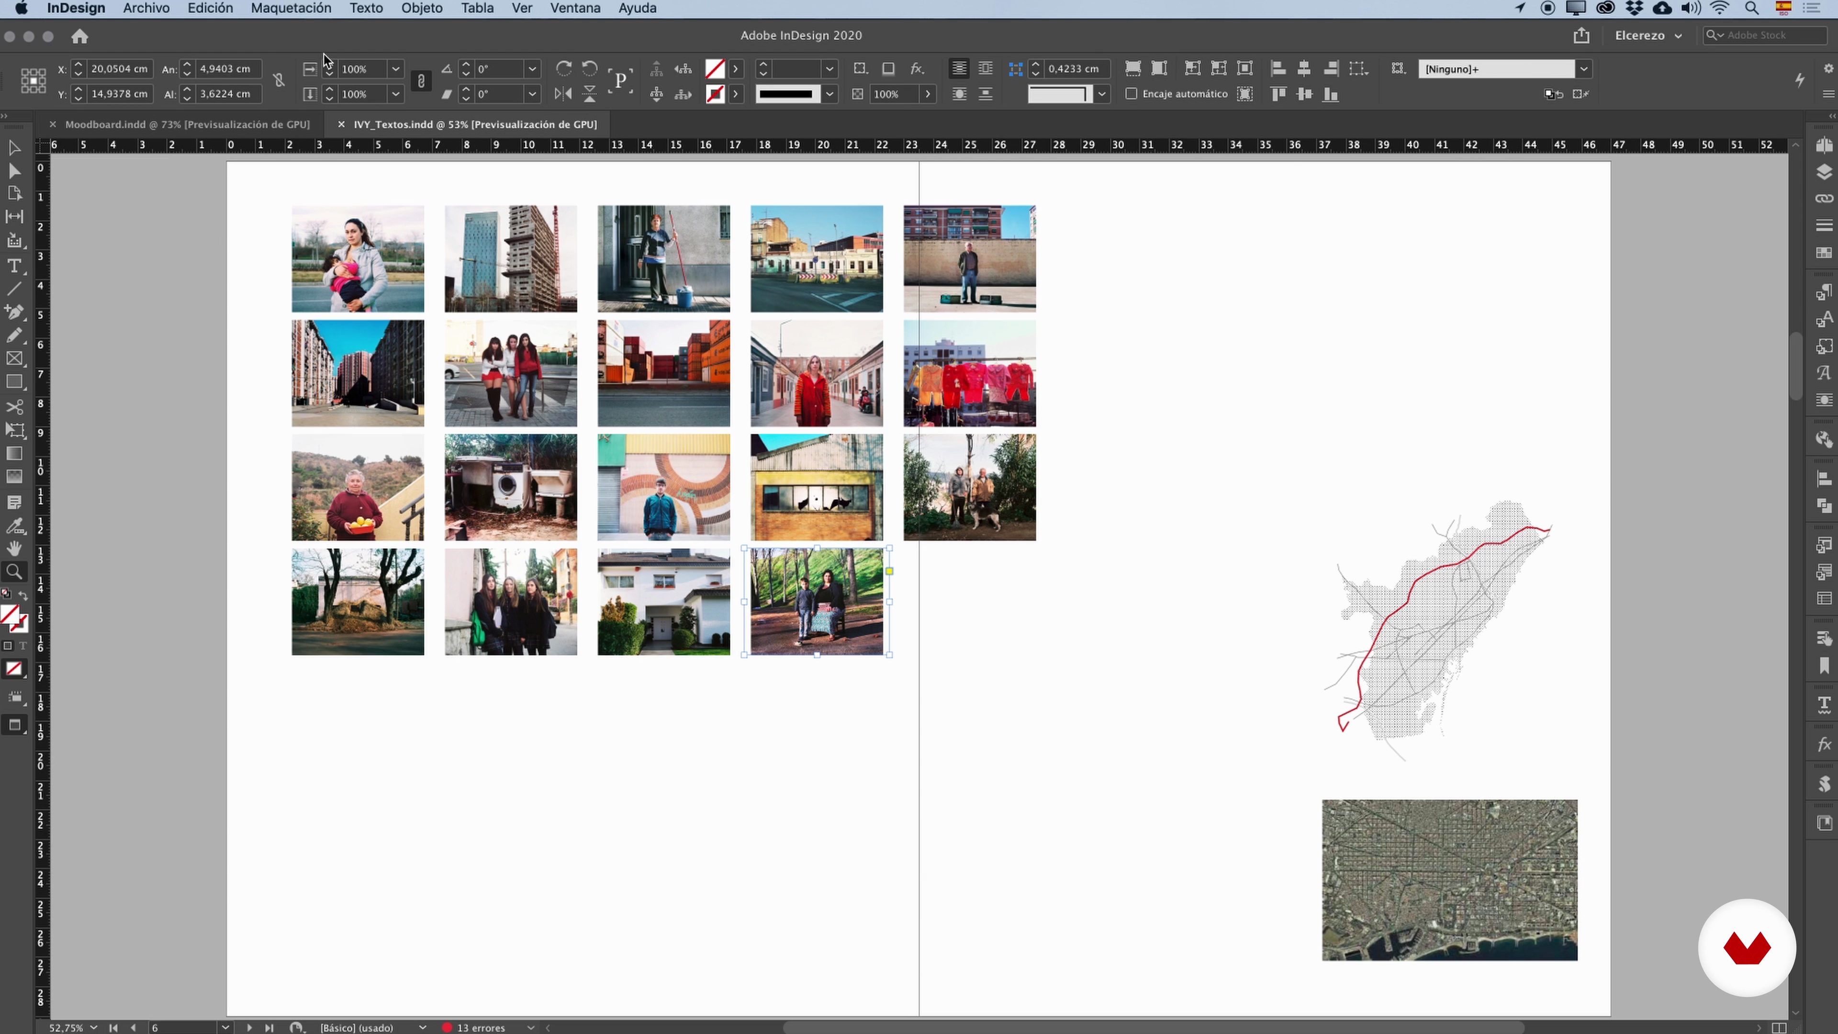Select the Rectangle Frame tool
Image resolution: width=1838 pixels, height=1034 pixels.
pos(13,359)
